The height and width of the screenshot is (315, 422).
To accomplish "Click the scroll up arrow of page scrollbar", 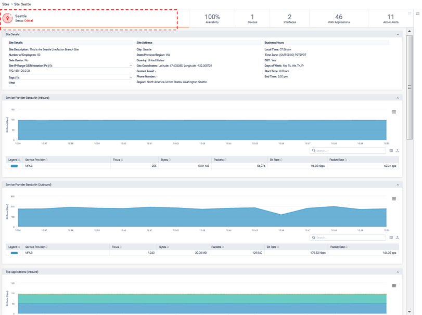I will pos(410,31).
